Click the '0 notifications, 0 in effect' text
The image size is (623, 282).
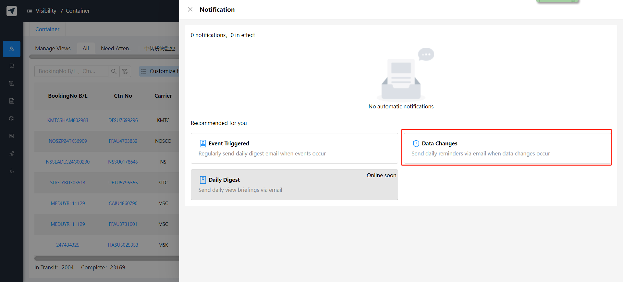pyautogui.click(x=223, y=35)
